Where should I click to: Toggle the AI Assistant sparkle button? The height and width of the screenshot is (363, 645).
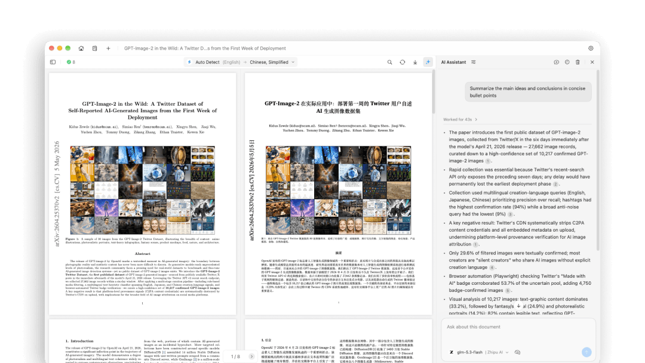[x=428, y=62]
